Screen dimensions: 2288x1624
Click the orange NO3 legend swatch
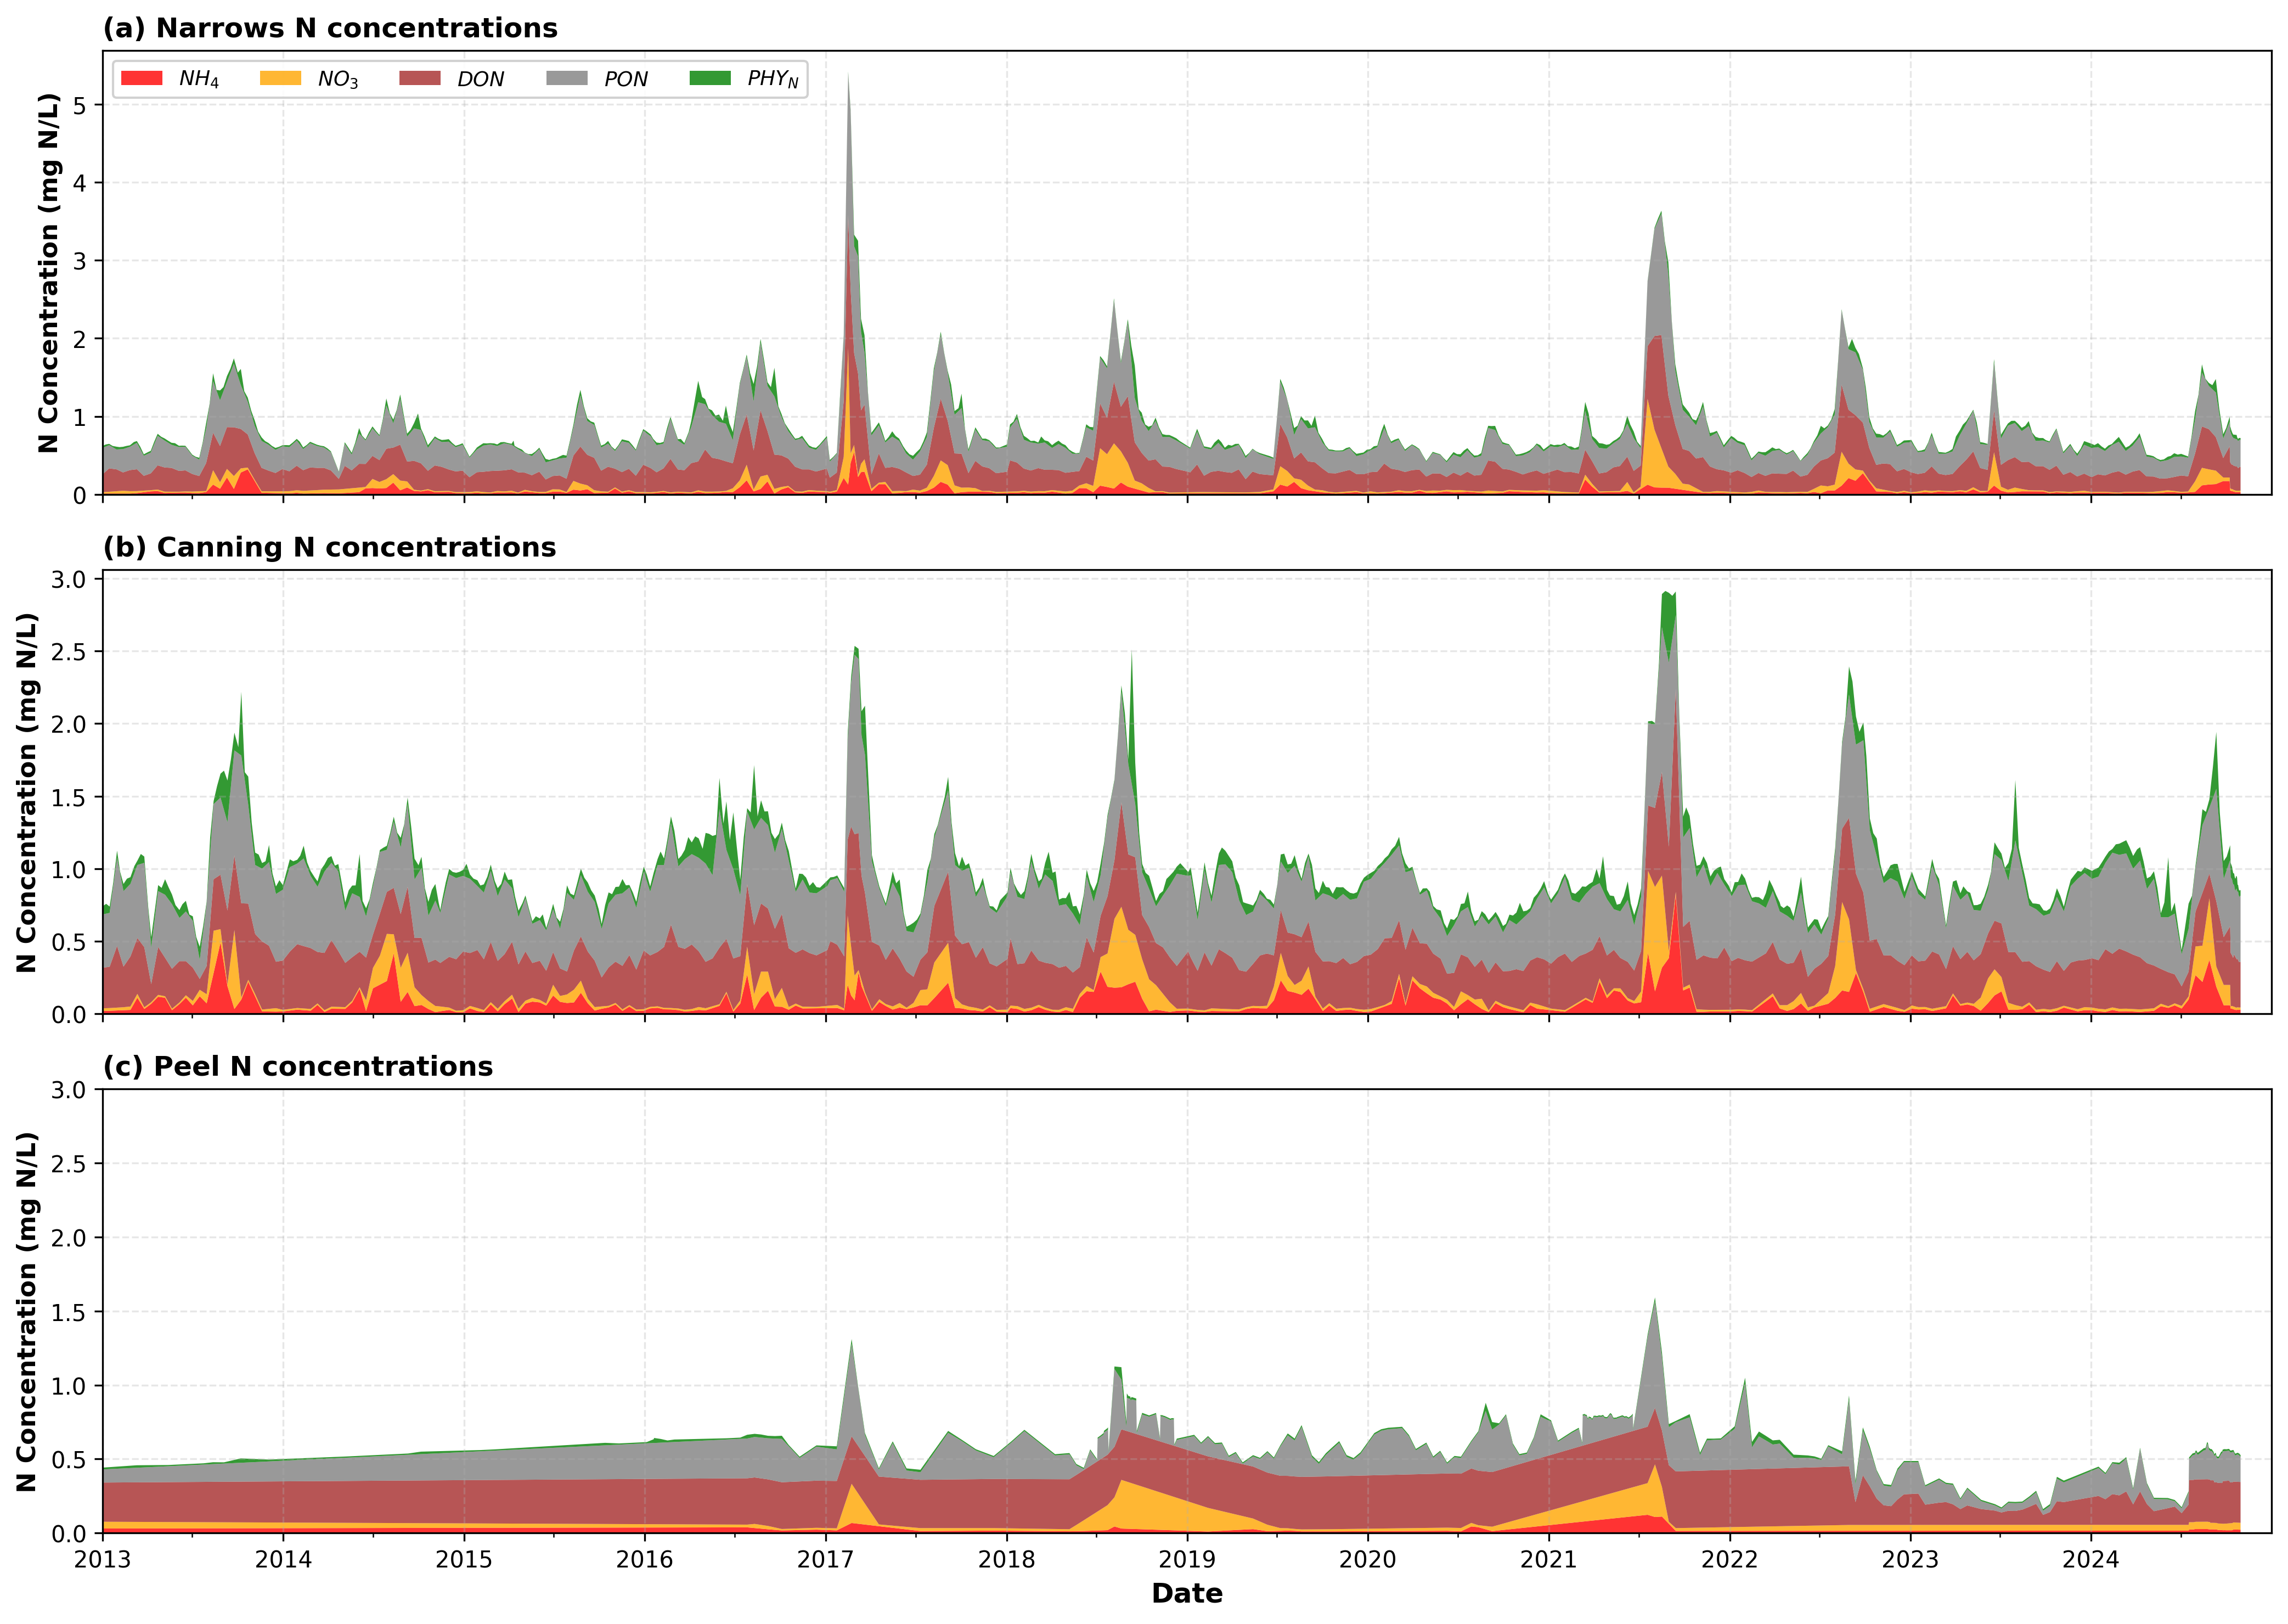pyautogui.click(x=280, y=78)
